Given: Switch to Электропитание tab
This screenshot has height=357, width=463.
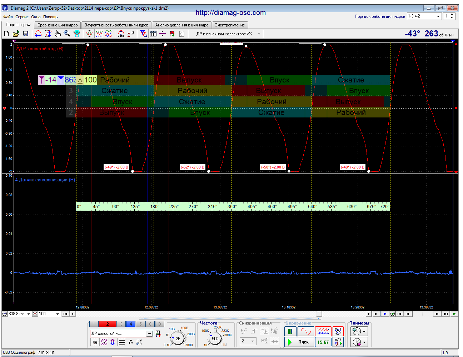Looking at the screenshot, I should coord(230,25).
